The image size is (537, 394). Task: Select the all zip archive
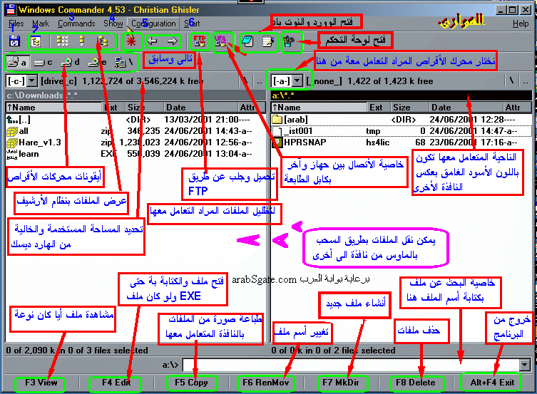point(130,131)
